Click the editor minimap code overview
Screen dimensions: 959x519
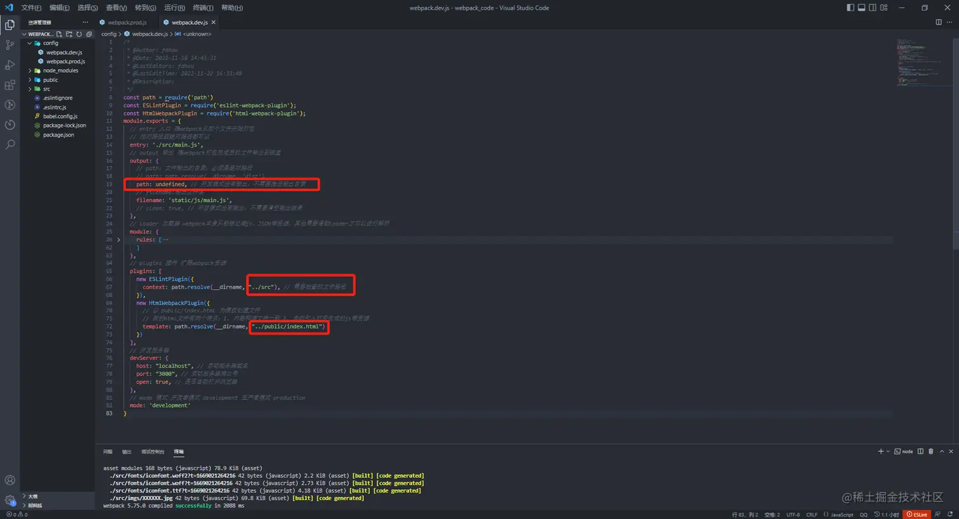[923, 63]
